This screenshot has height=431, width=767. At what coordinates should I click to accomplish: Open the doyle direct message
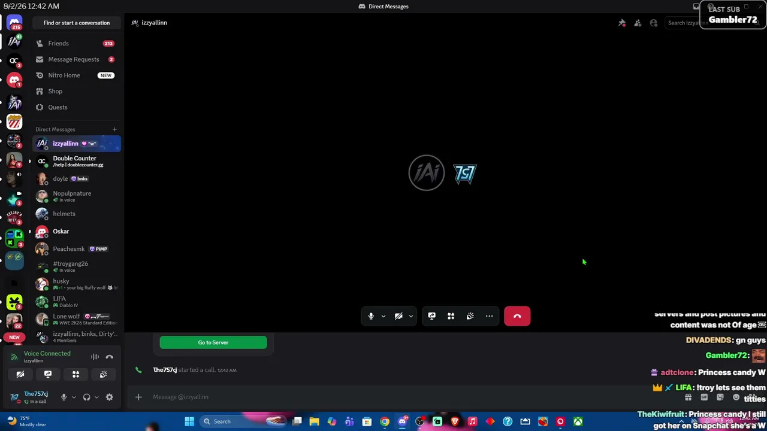point(76,178)
